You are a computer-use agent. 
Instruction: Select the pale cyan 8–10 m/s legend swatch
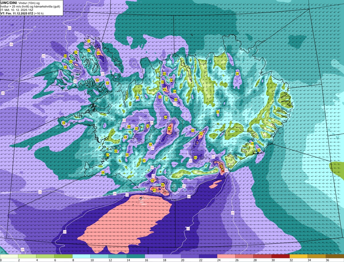point(81,256)
